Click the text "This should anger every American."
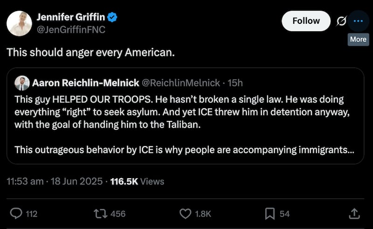The height and width of the screenshot is (229, 373). pyautogui.click(x=90, y=52)
